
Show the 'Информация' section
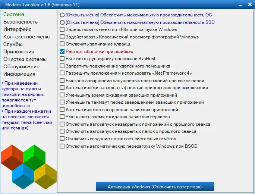(x=19, y=74)
